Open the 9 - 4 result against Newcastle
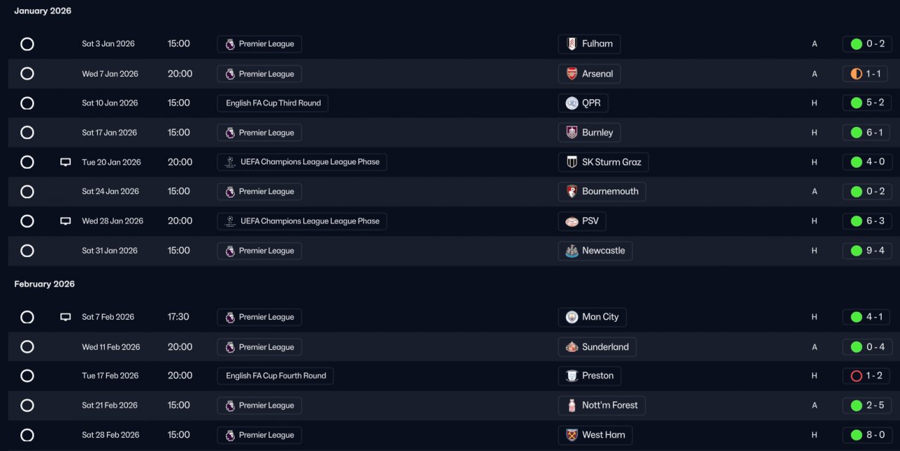Image resolution: width=900 pixels, height=451 pixels. tap(867, 251)
